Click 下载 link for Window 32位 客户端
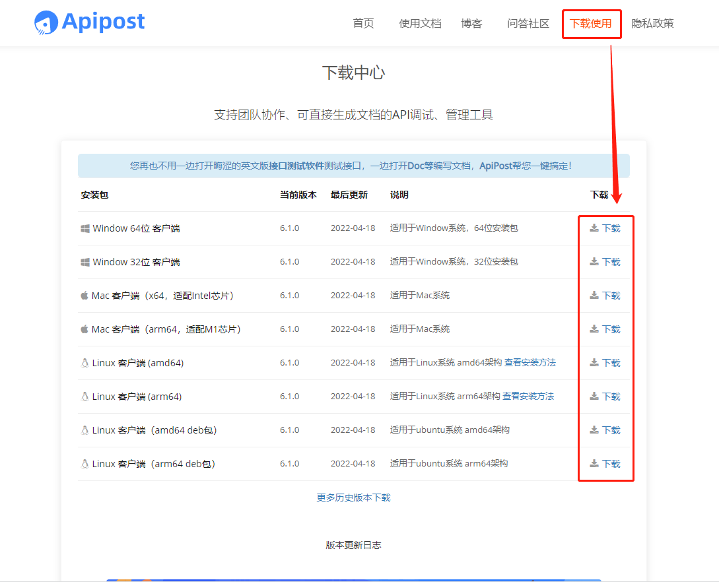The height and width of the screenshot is (582, 719). point(611,262)
